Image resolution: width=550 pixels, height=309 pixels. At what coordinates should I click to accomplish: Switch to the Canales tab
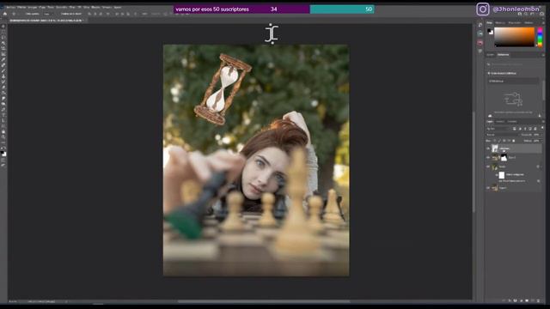tap(500, 122)
